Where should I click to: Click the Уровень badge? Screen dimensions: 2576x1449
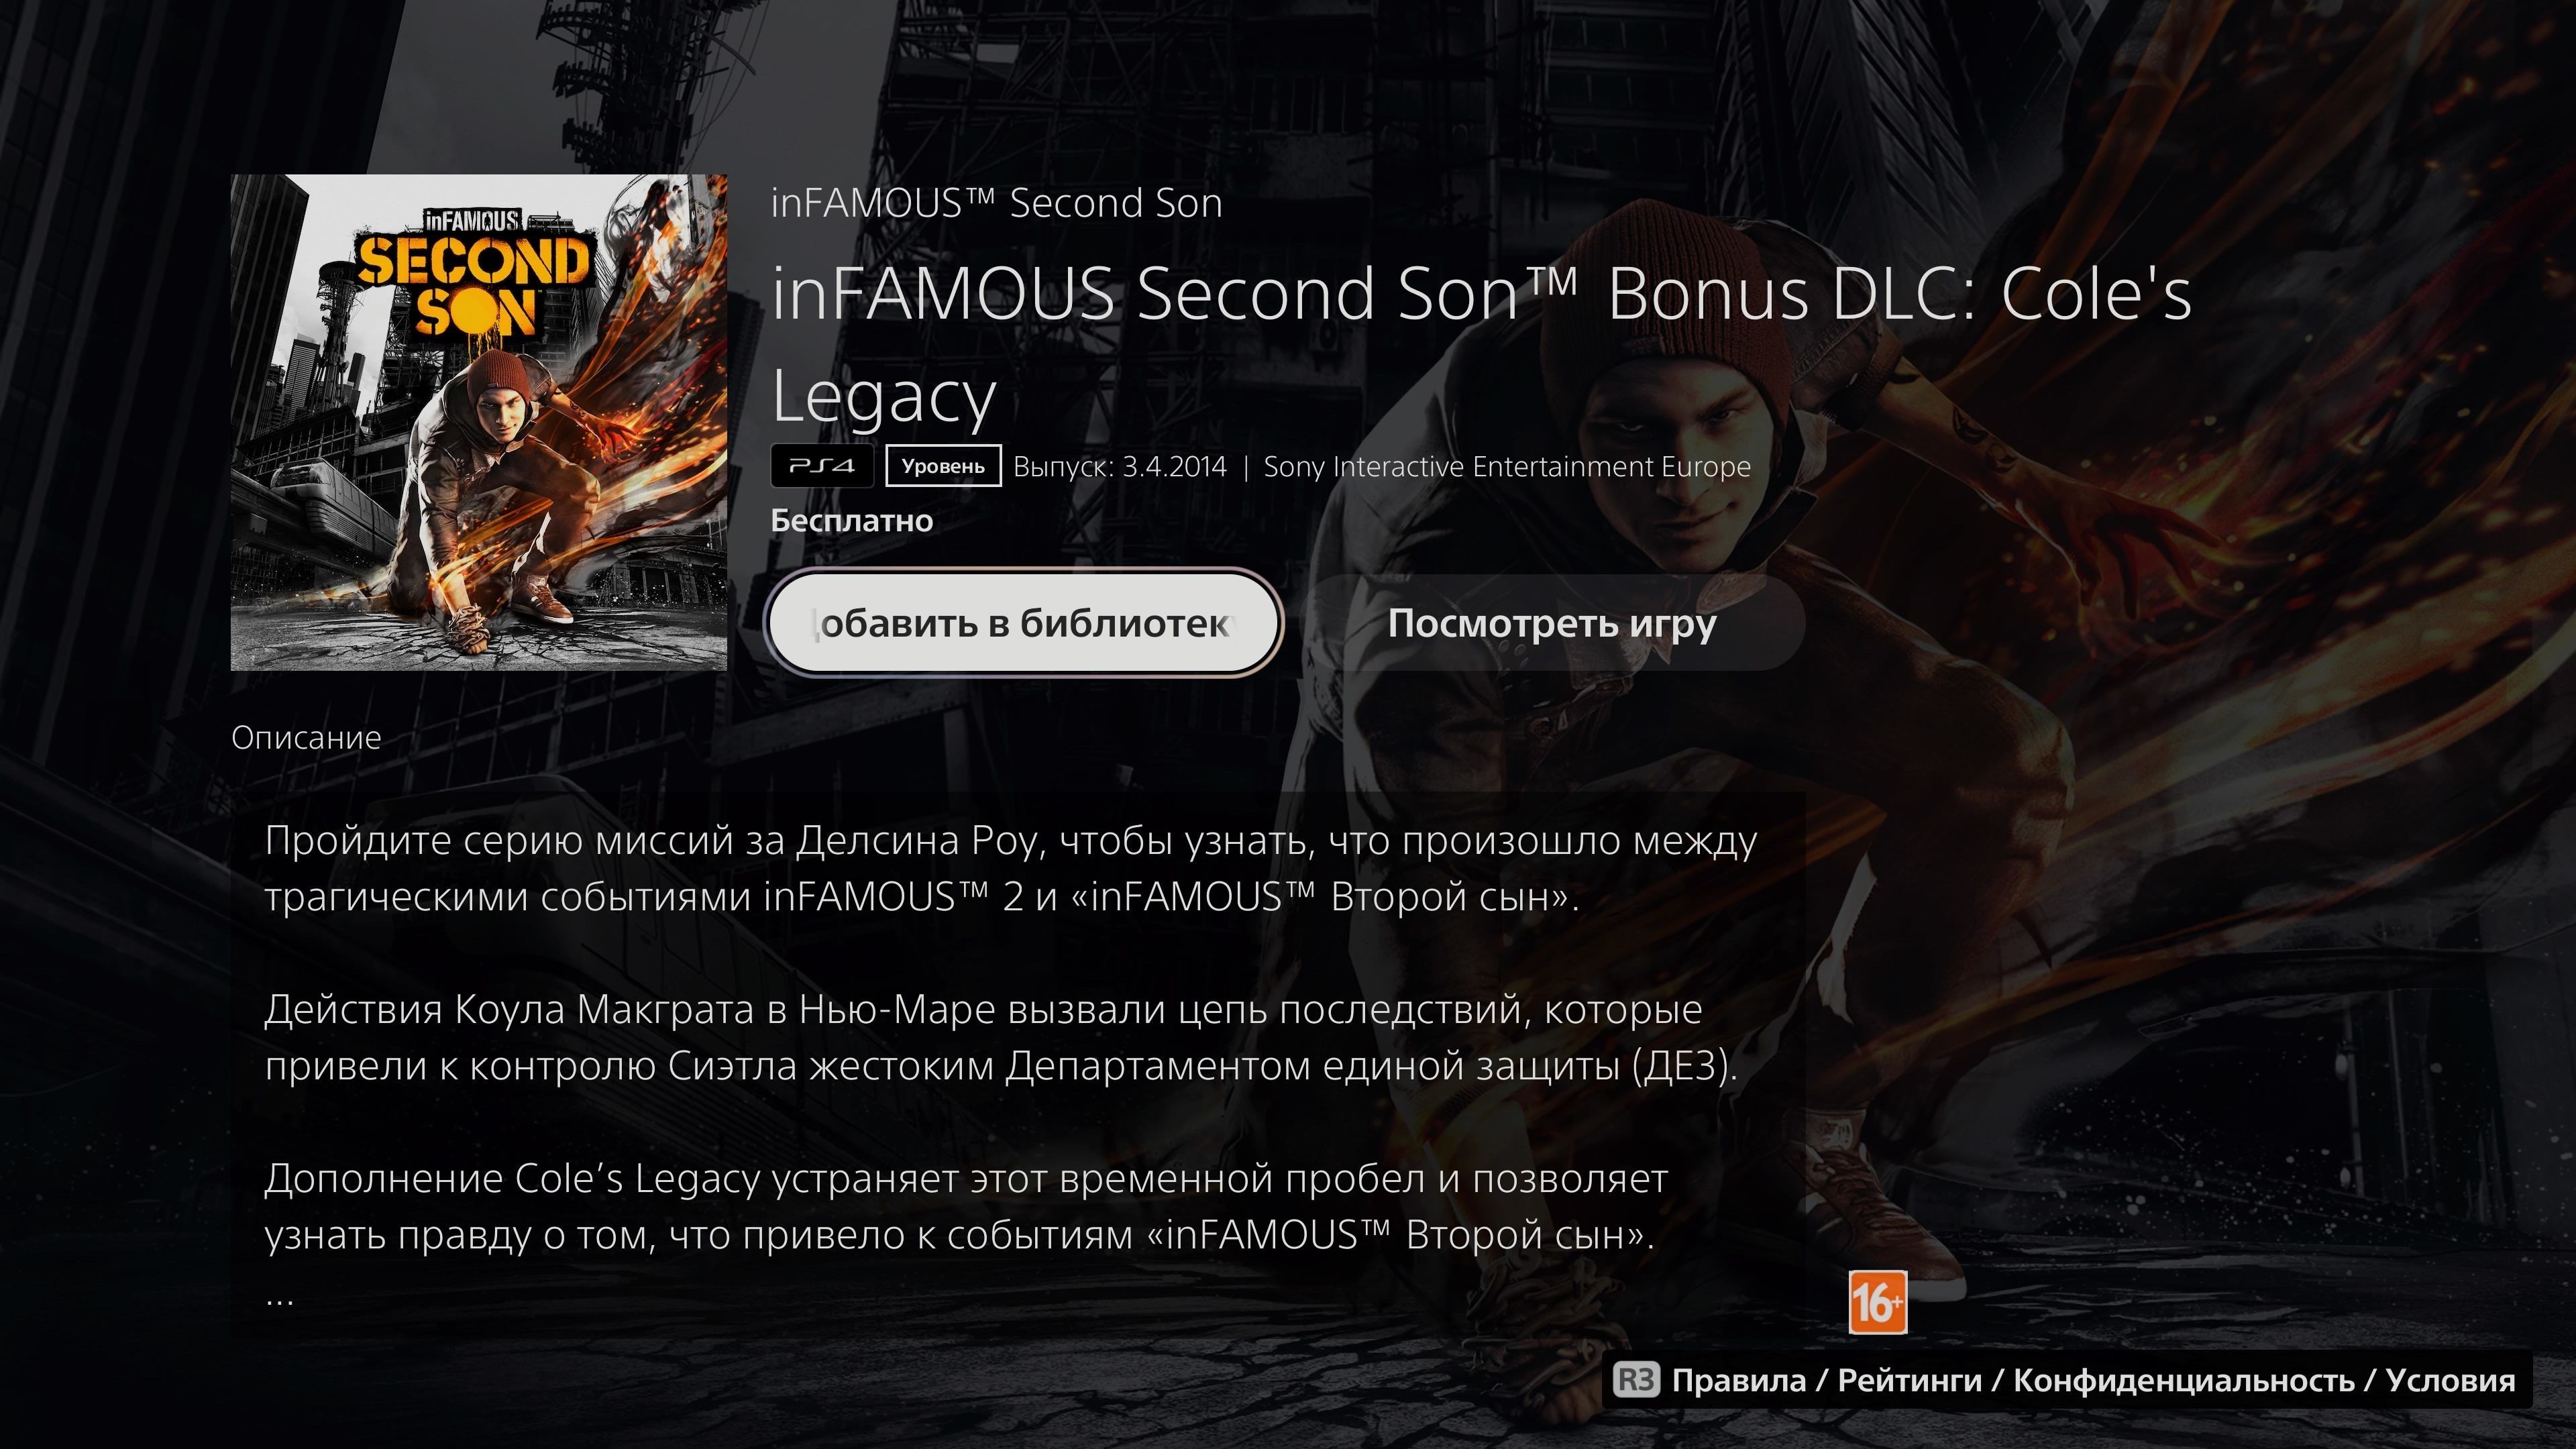click(x=943, y=466)
